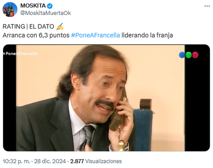
Task: Click the MOSKITA display name
Action: [x=33, y=6]
